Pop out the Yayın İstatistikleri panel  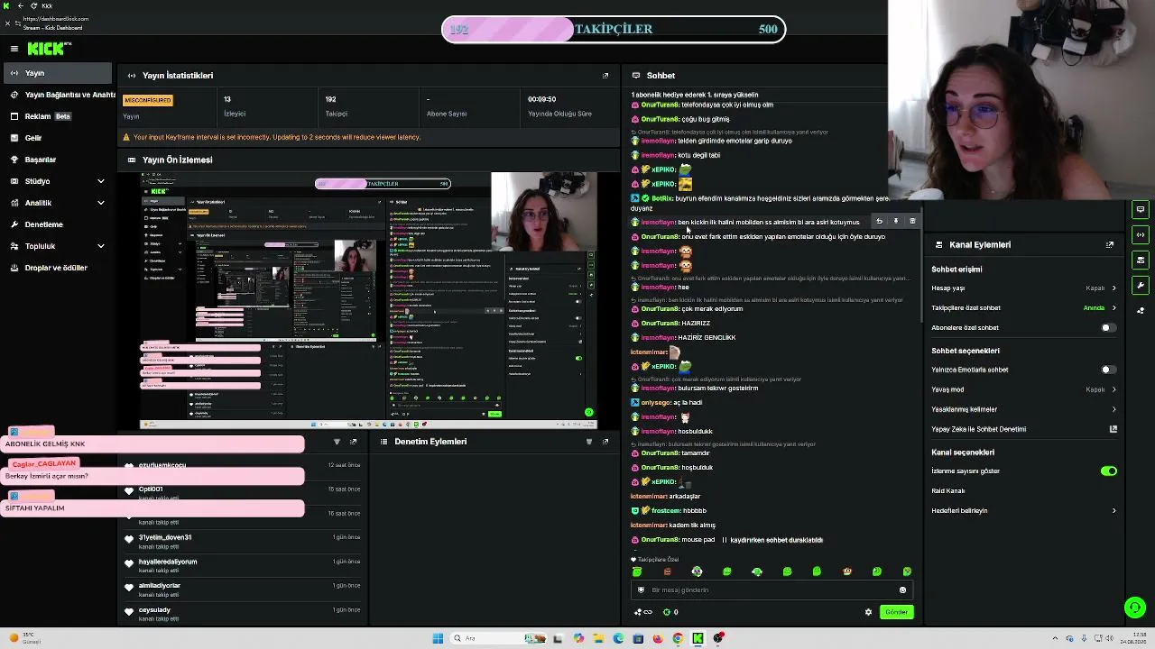coord(605,76)
